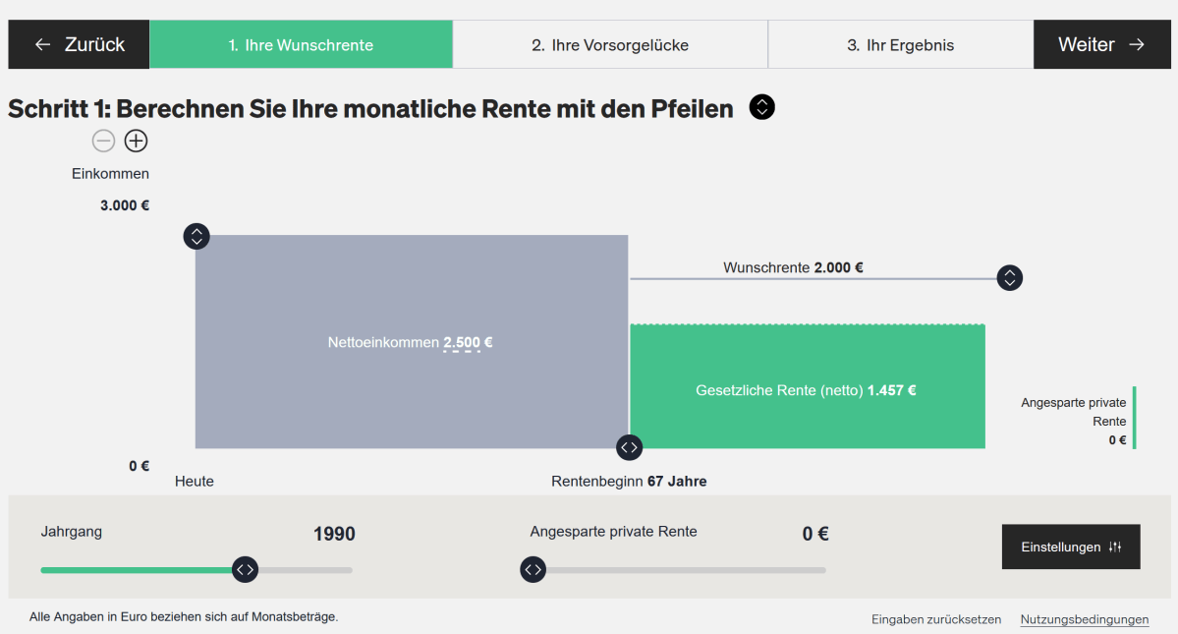Click the Wunschrente line adjust handle
Image resolution: width=1178 pixels, height=634 pixels.
point(1010,278)
